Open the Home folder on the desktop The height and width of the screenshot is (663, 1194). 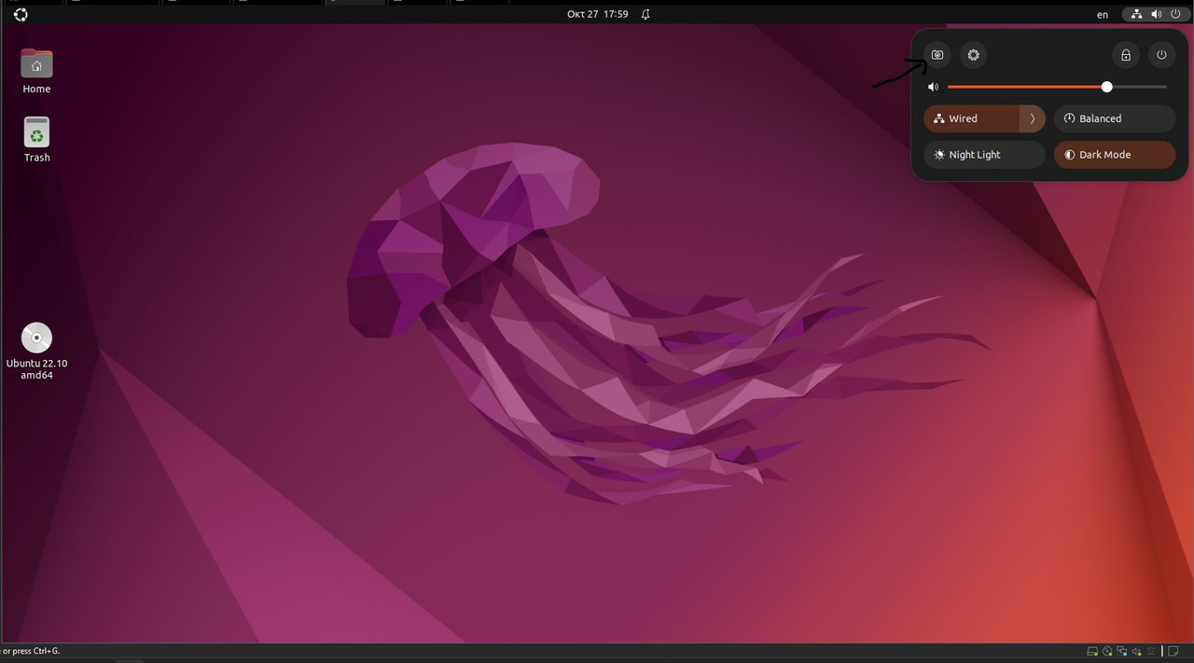(x=36, y=71)
